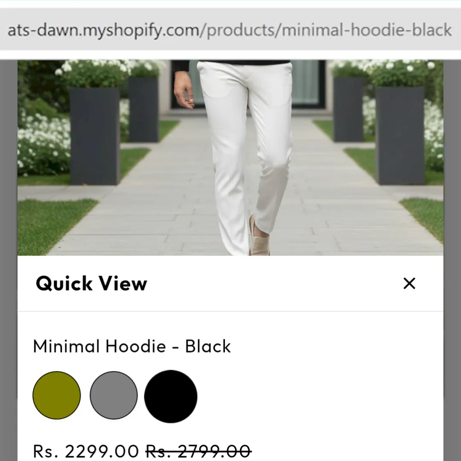Click the browser address bar URL

230,30
